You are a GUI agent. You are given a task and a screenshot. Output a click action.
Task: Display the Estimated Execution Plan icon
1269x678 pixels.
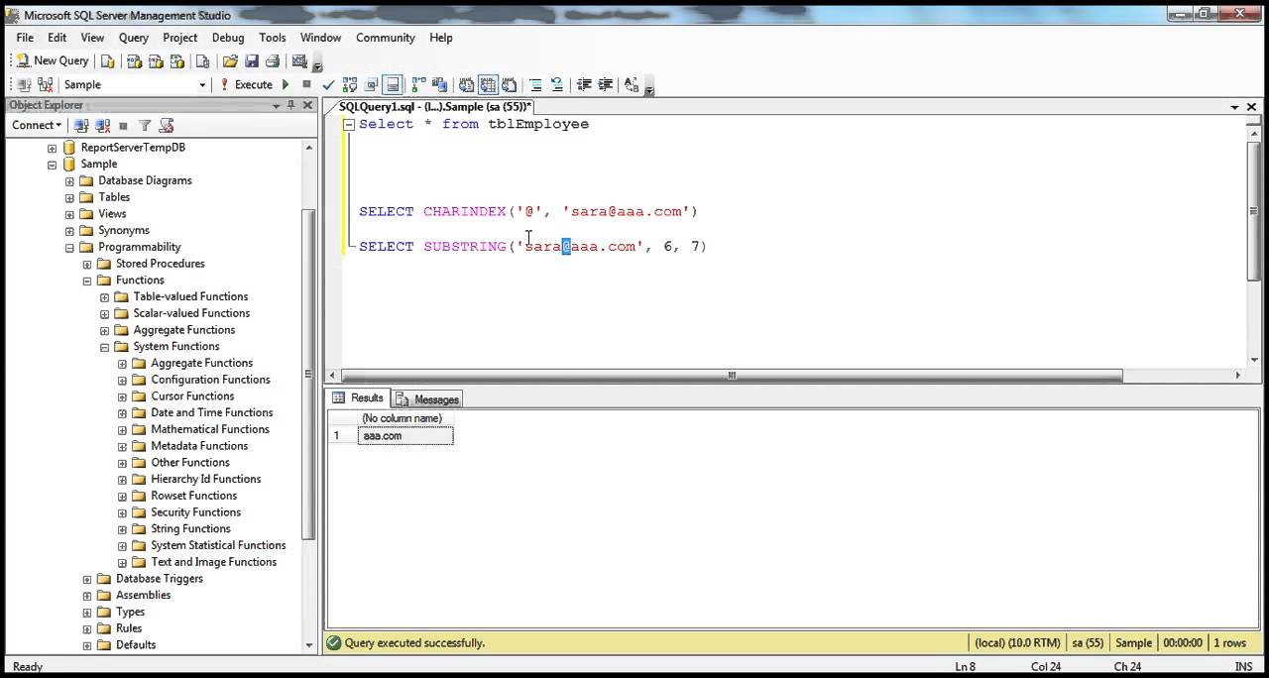[350, 85]
